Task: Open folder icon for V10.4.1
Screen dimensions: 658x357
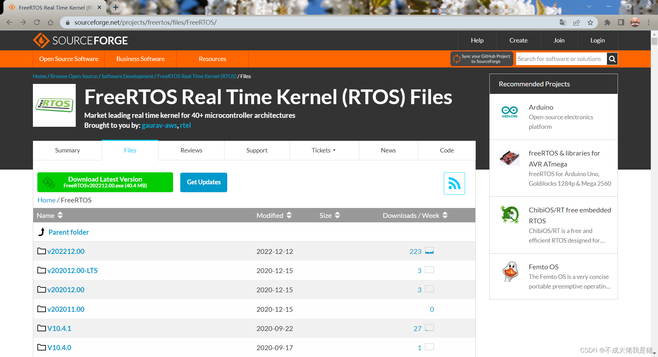Action: (41, 328)
